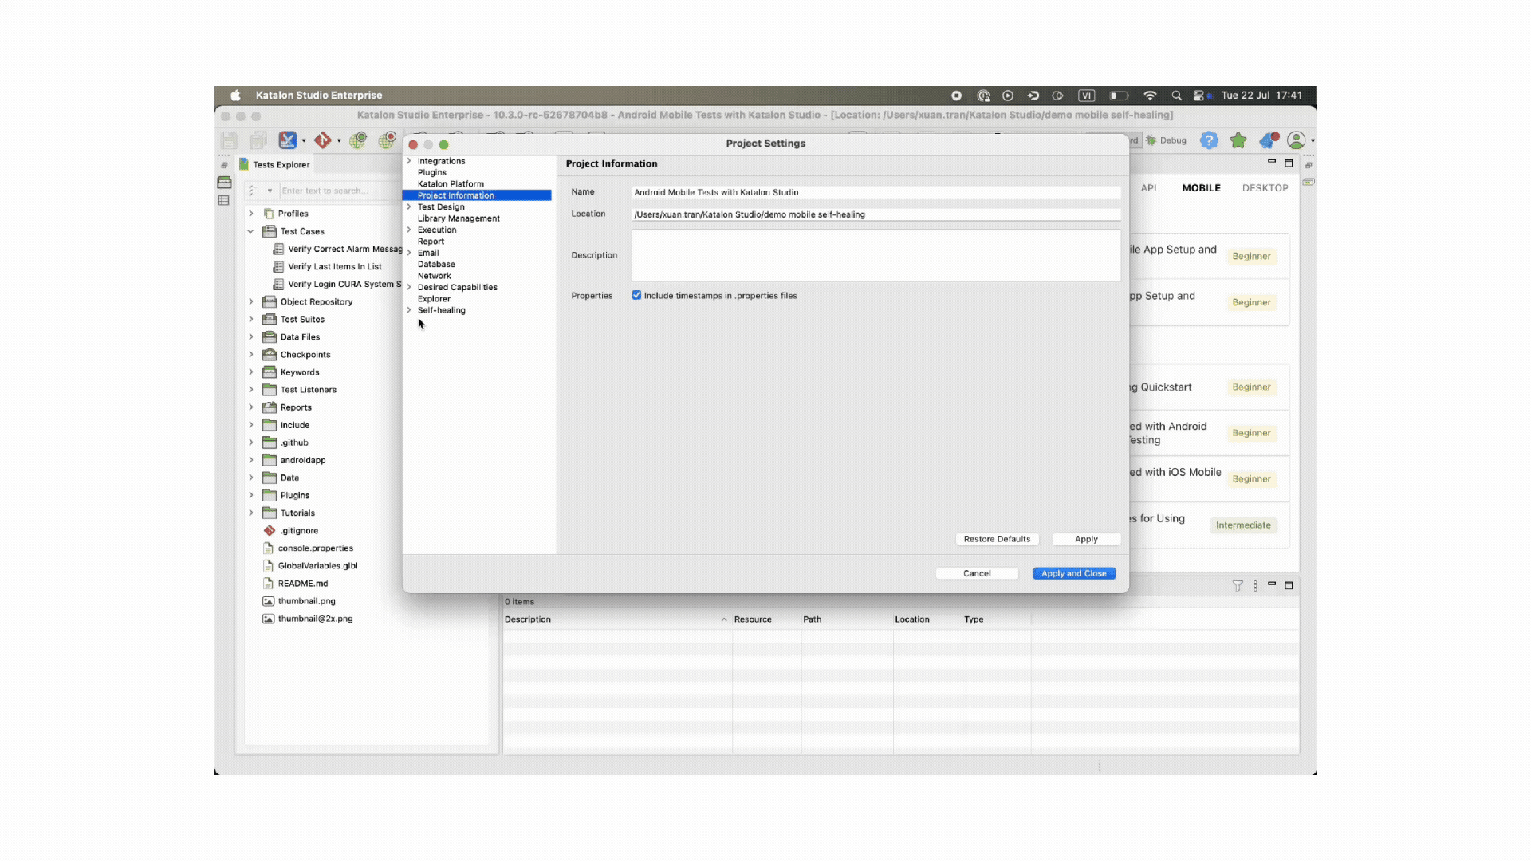Select Network in settings tree

[x=434, y=277]
